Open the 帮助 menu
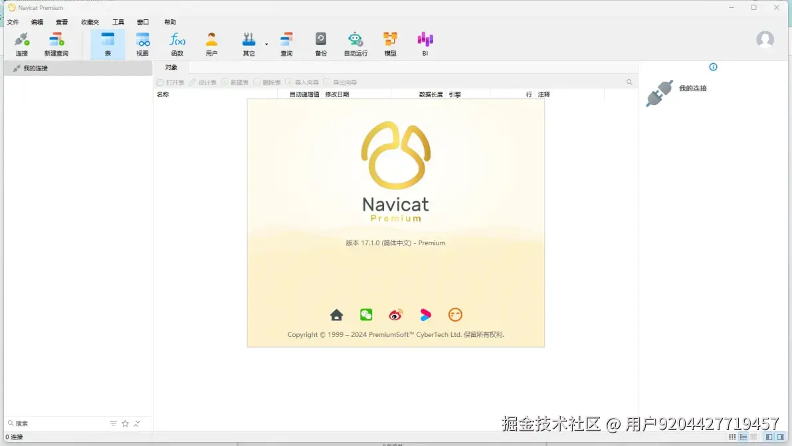 point(170,22)
